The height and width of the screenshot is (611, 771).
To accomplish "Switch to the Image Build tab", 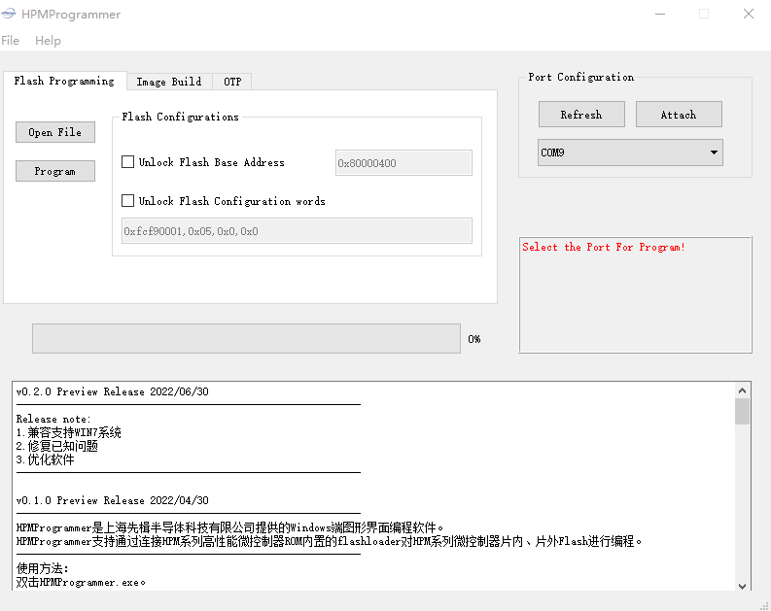I will click(169, 82).
